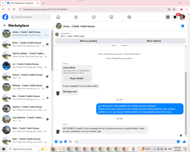Open the account profile picture menu
This screenshot has height=152, width=190.
(182, 17)
